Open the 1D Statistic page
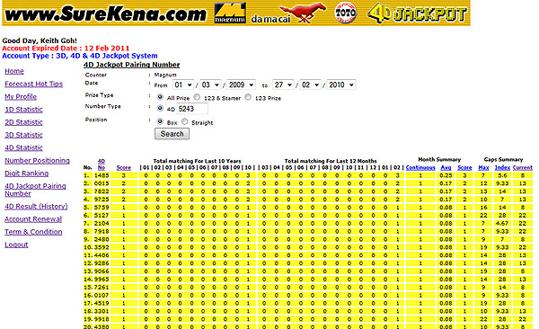 23,110
